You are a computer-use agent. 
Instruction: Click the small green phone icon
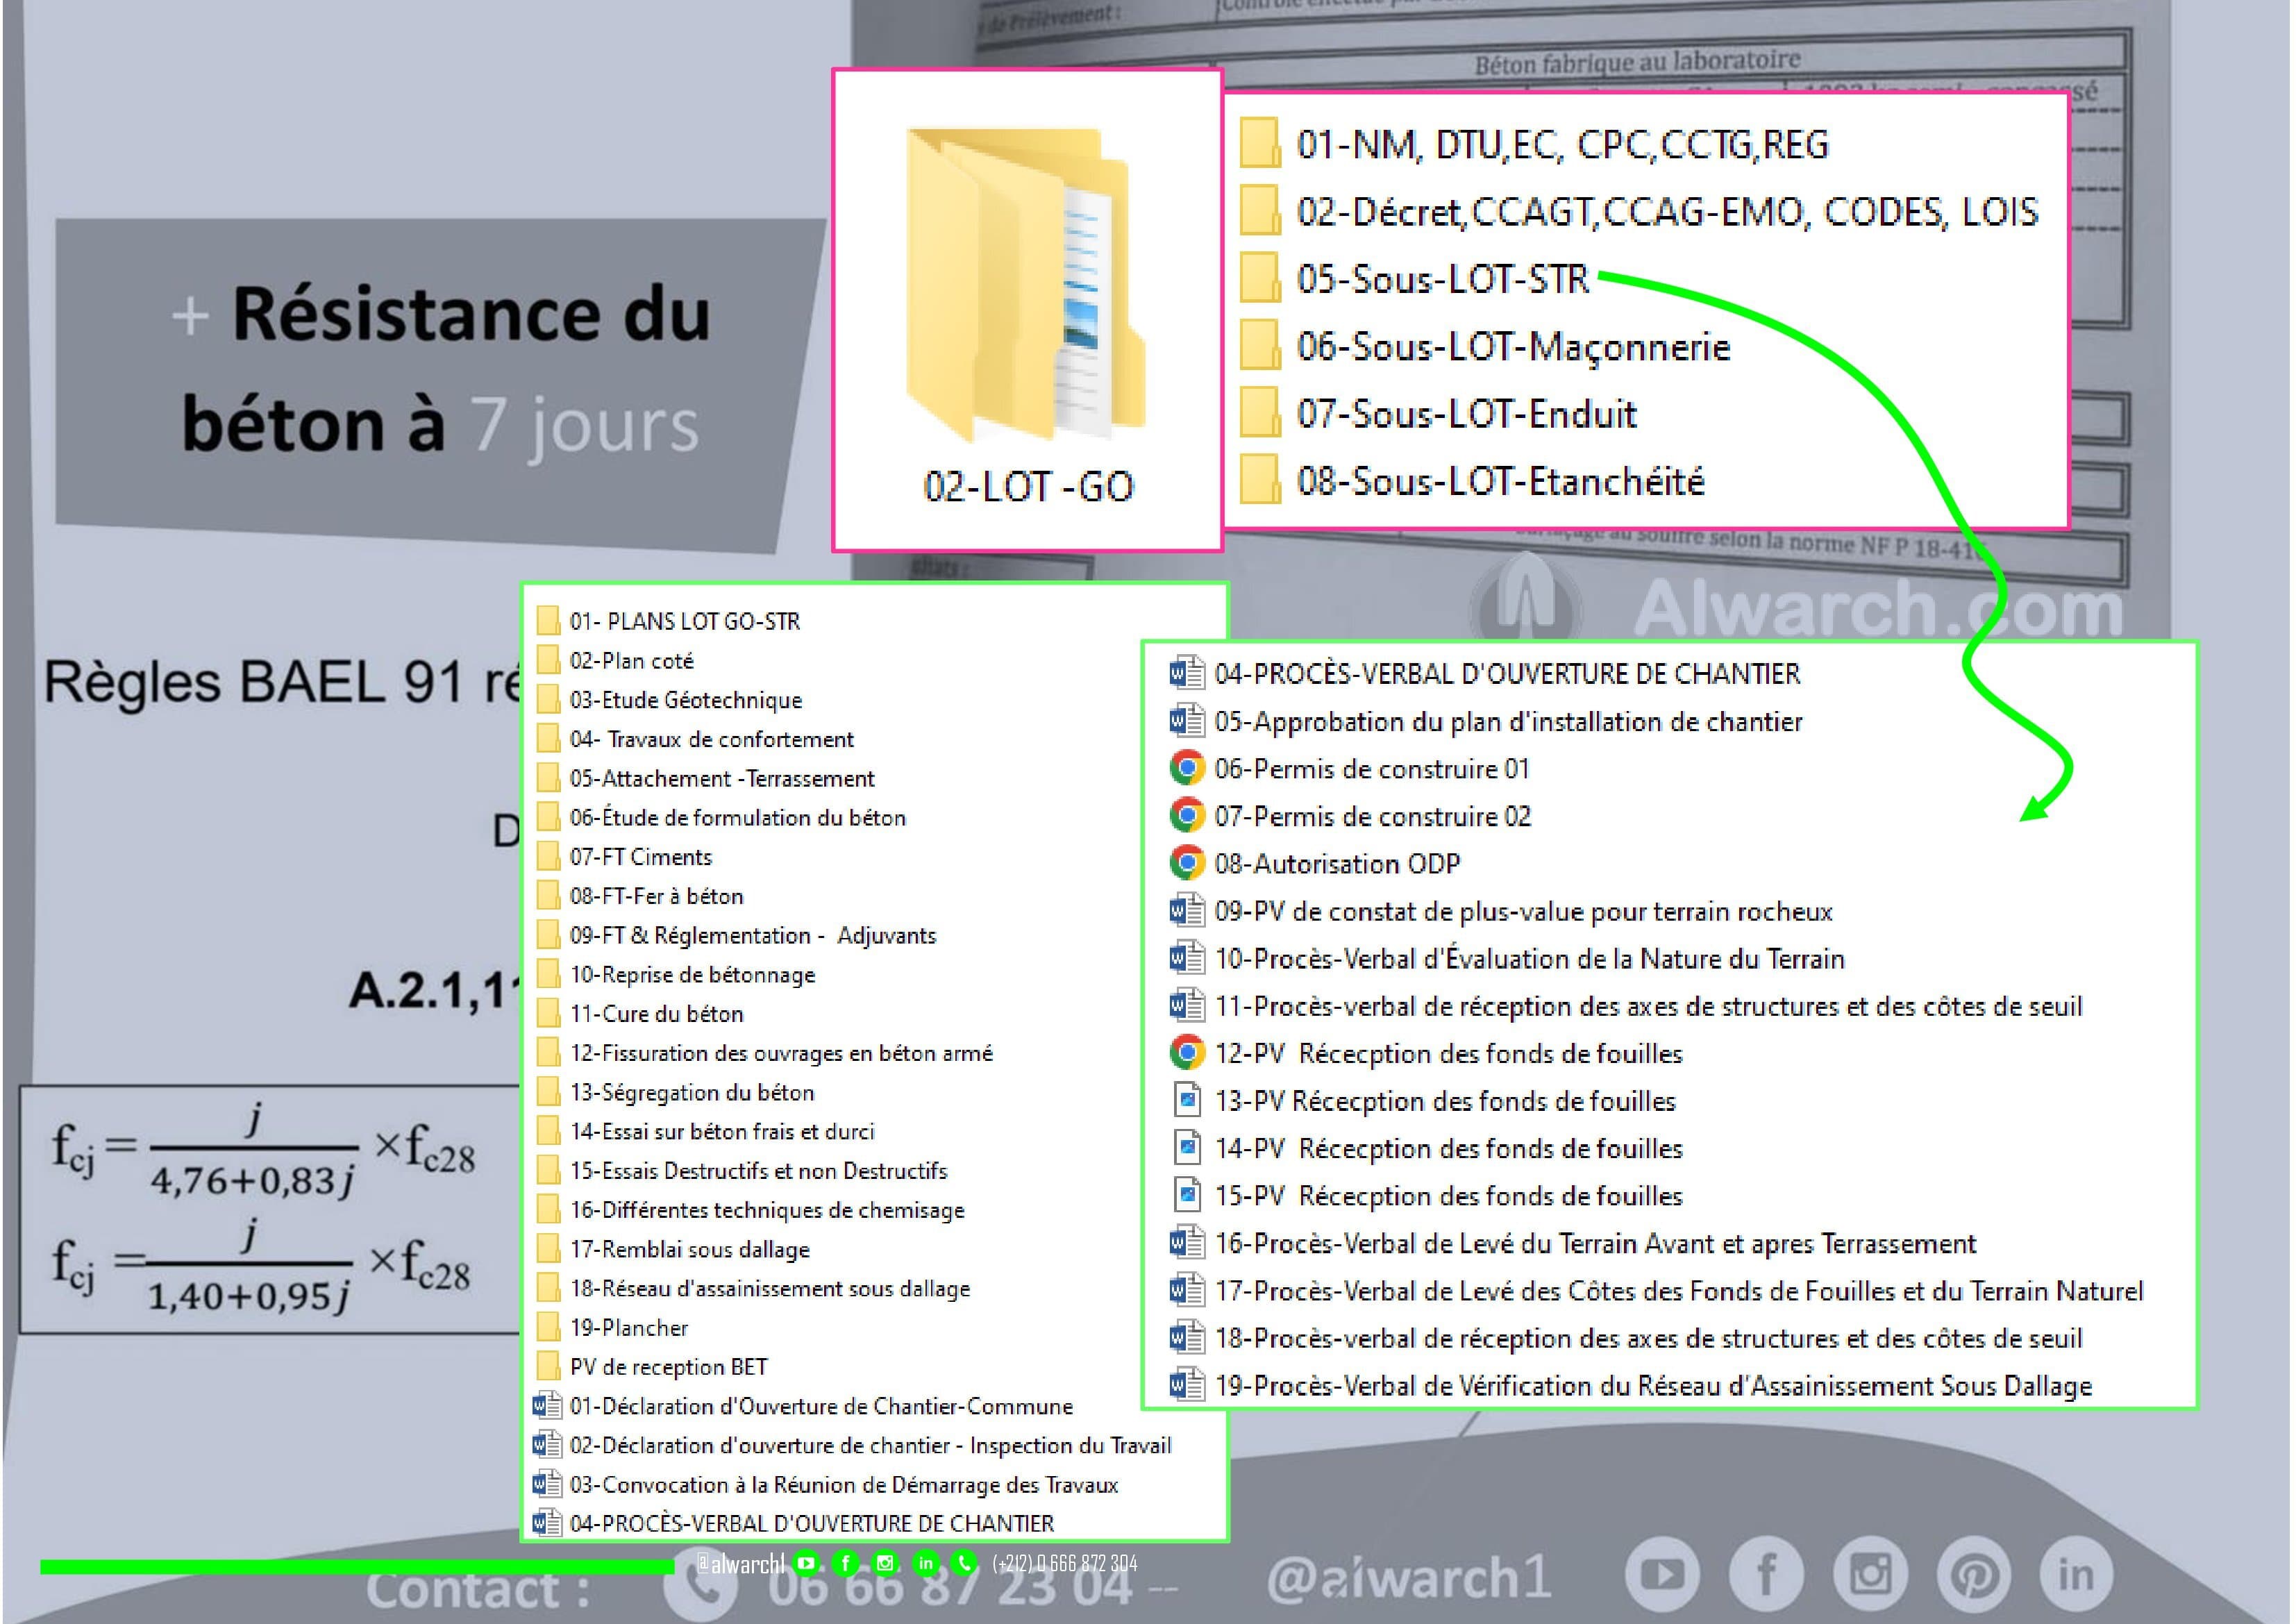pos(964,1562)
